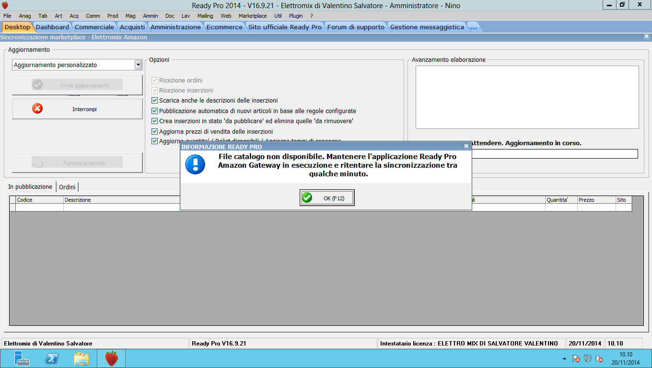This screenshot has height=368, width=652.
Task: Open the Aggiornamento personalizzato dropdown
Action: [138, 65]
